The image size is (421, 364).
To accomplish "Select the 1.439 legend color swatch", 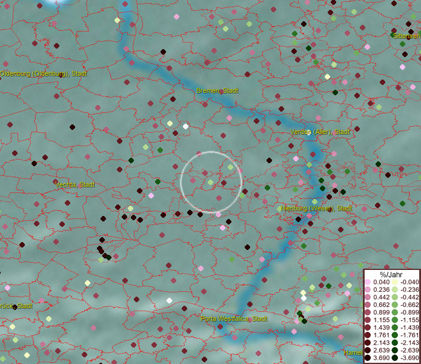I will pyautogui.click(x=368, y=328).
